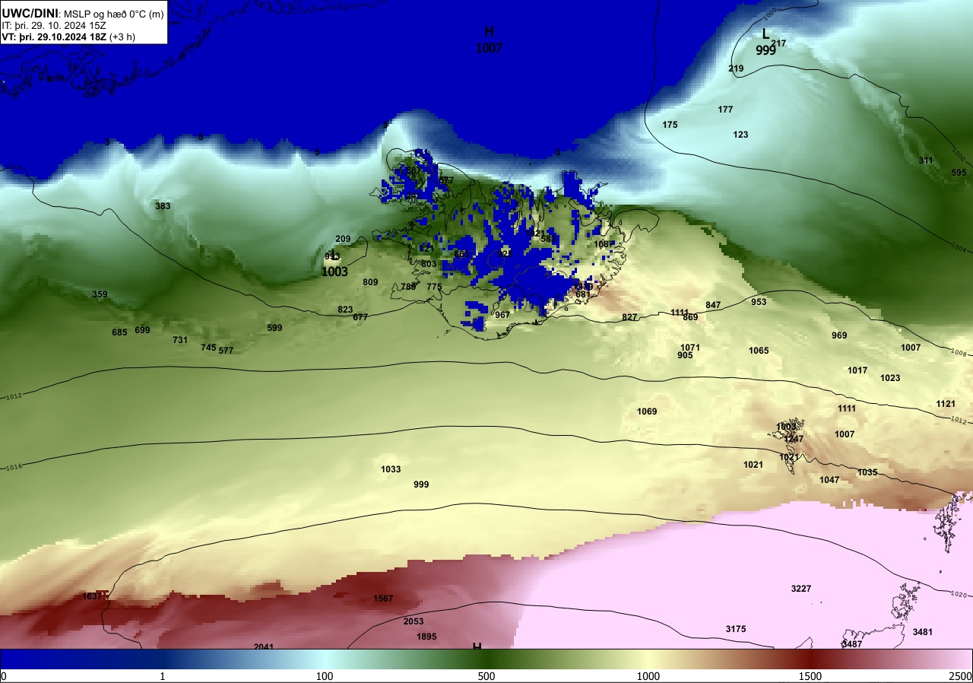Image resolution: width=973 pixels, height=683 pixels.
Task: Click the freezing level value 823
Action: [345, 310]
